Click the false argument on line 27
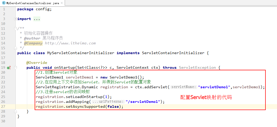The height and width of the screenshot is (127, 277). tap(113, 107)
